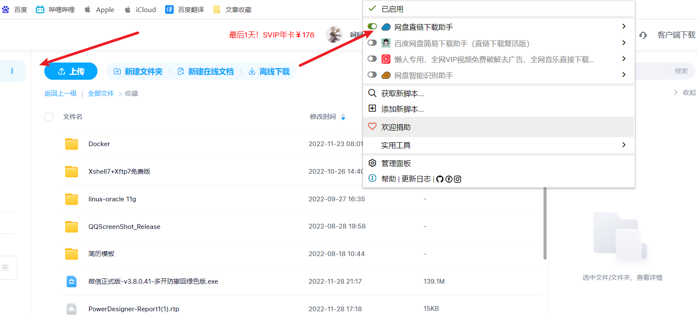Sort files by 修改时间 column

(328, 117)
